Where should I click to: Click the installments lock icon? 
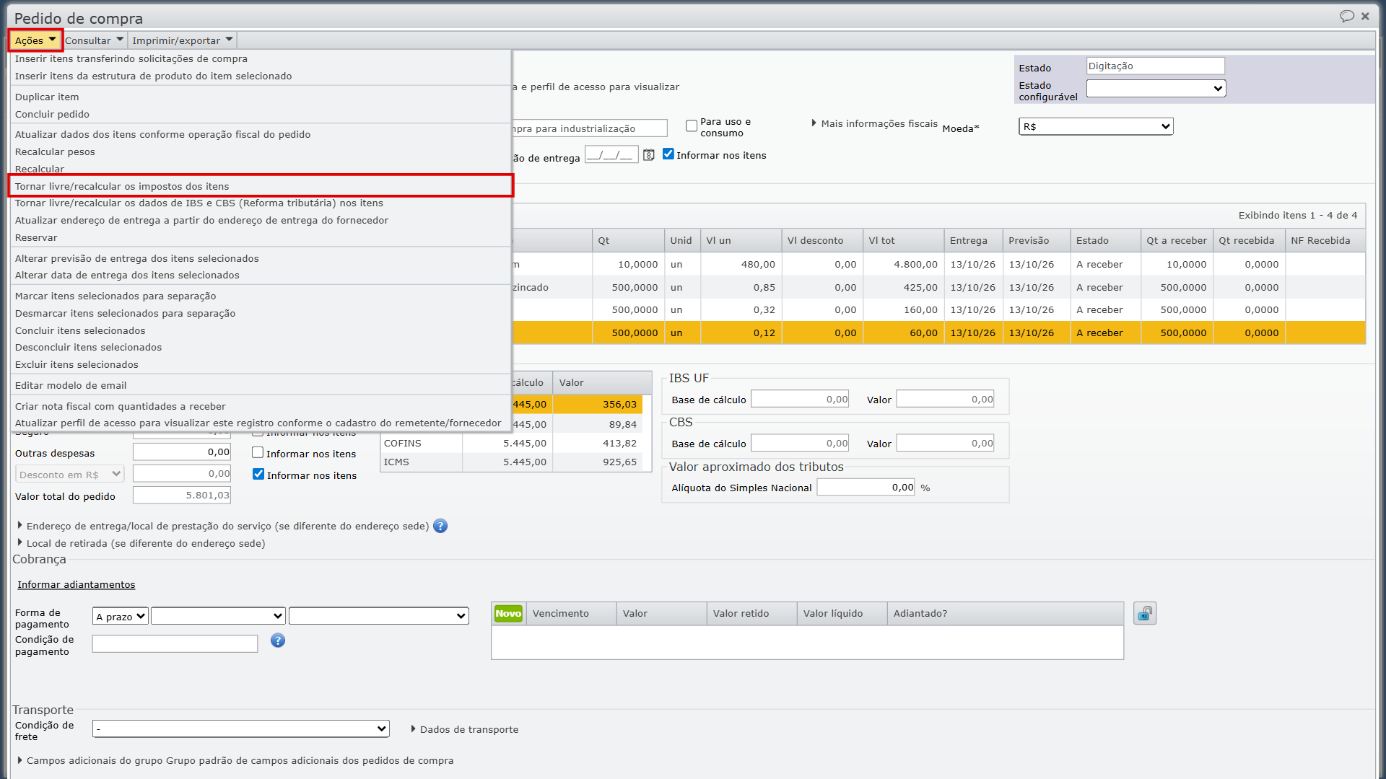click(x=1145, y=614)
